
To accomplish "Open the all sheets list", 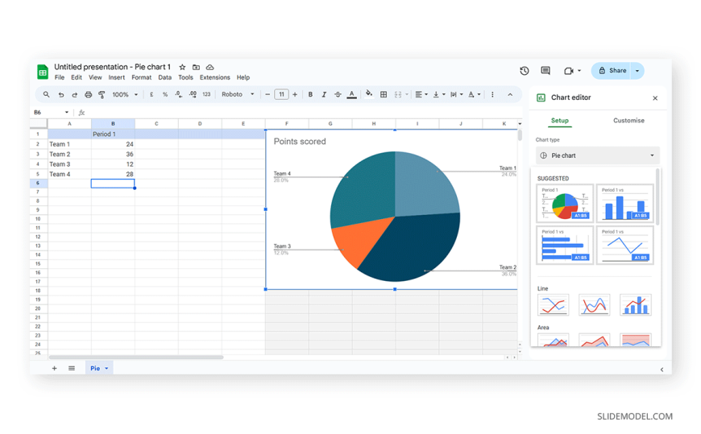I will [72, 368].
